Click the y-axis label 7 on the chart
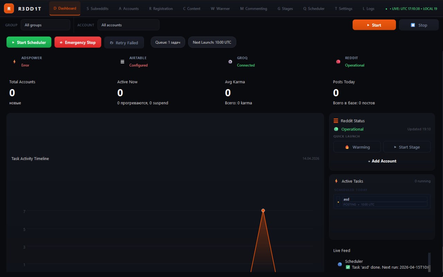This screenshot has height=277, width=443. pyautogui.click(x=24, y=211)
